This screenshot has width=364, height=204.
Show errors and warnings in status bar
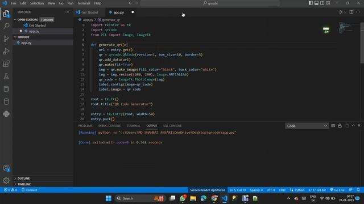pos(10,190)
